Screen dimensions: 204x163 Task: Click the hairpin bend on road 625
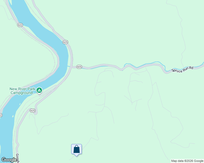pos(36,113)
